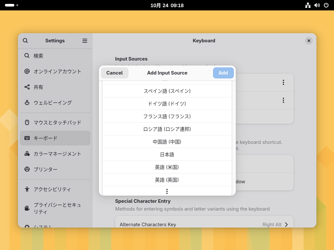Open the power menu icon

point(326,5)
